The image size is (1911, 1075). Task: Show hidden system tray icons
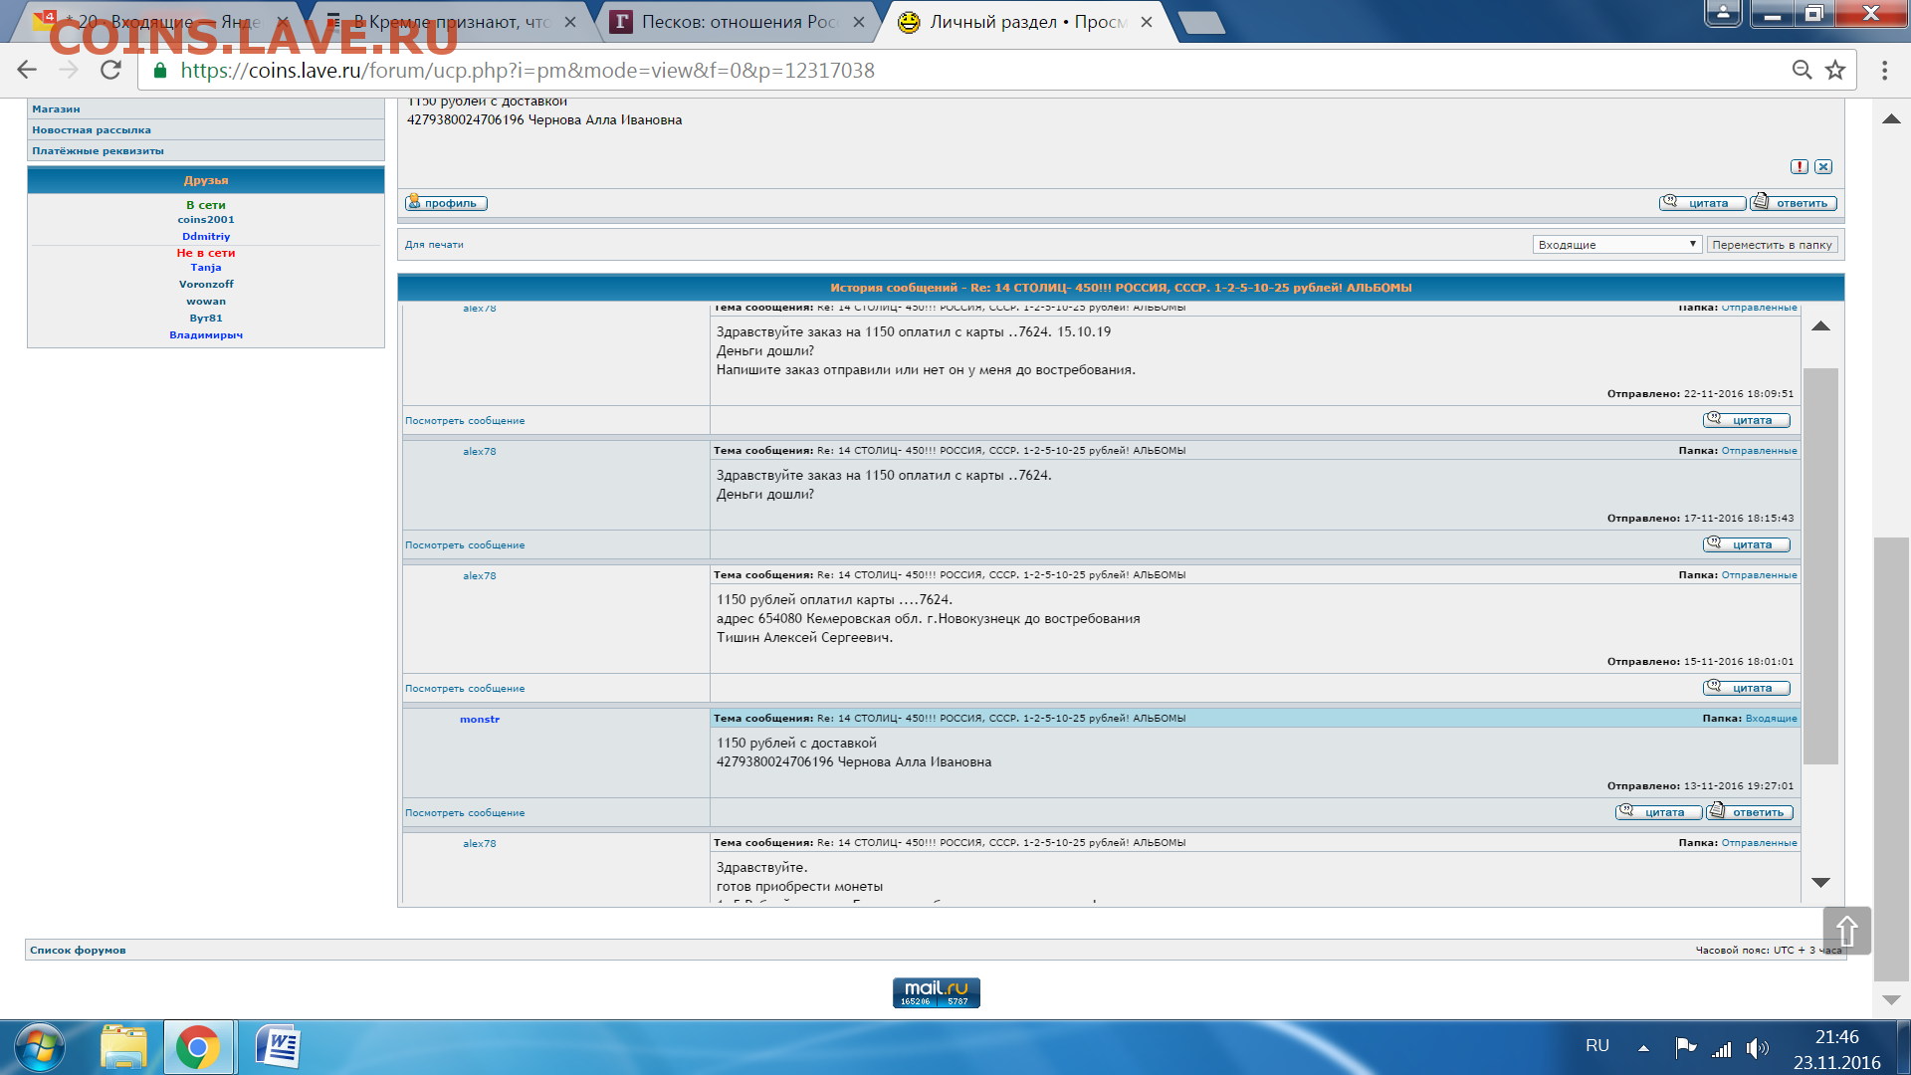pyautogui.click(x=1644, y=1048)
